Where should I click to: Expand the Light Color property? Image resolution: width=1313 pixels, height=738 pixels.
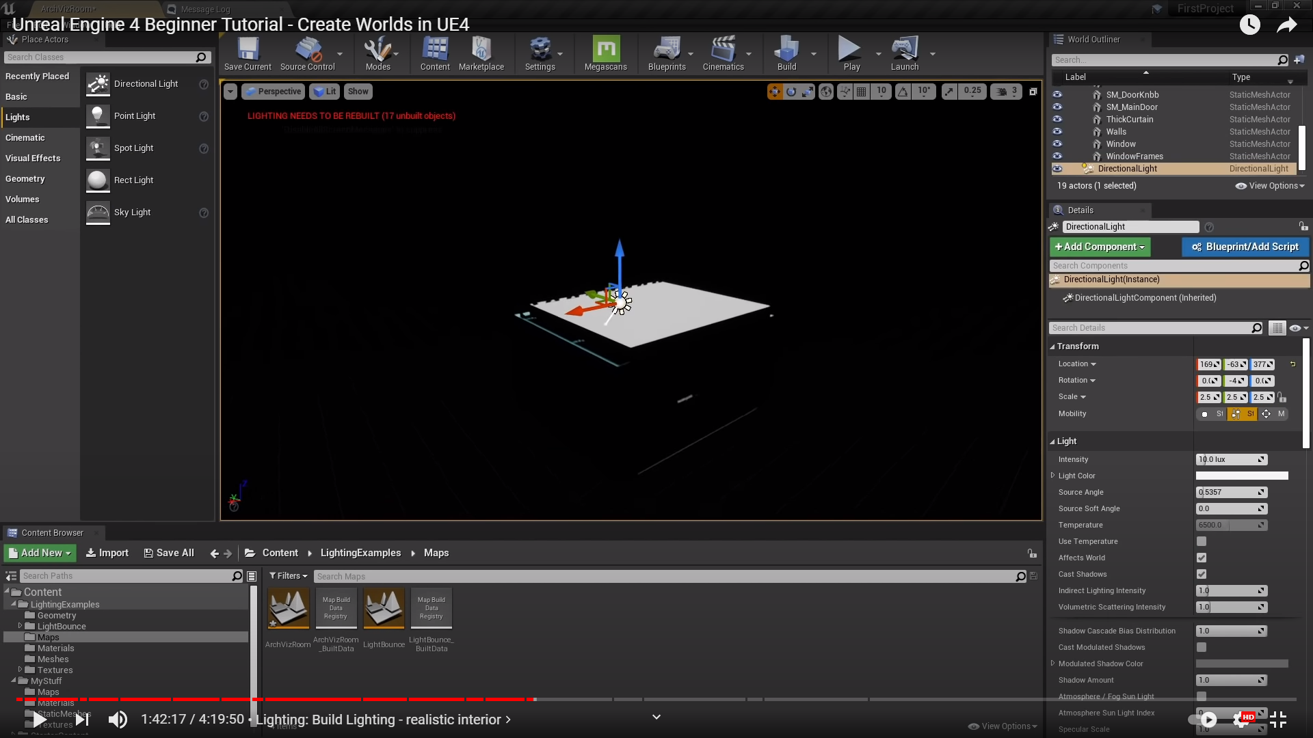click(1053, 476)
